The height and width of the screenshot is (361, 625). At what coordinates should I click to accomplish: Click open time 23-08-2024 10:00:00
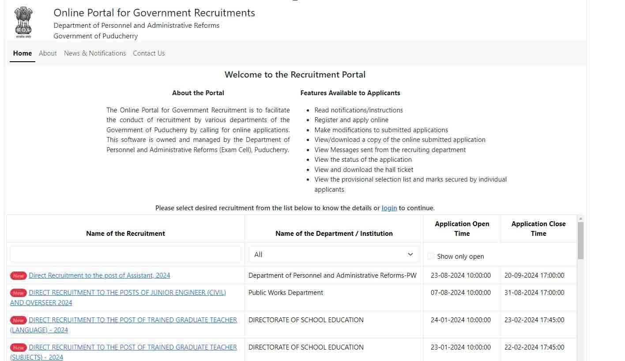[x=461, y=275]
